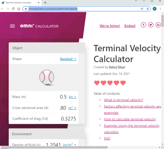Open the Chrome three-dot menu
This screenshot has width=164, height=149.
pyautogui.click(x=160, y=9)
